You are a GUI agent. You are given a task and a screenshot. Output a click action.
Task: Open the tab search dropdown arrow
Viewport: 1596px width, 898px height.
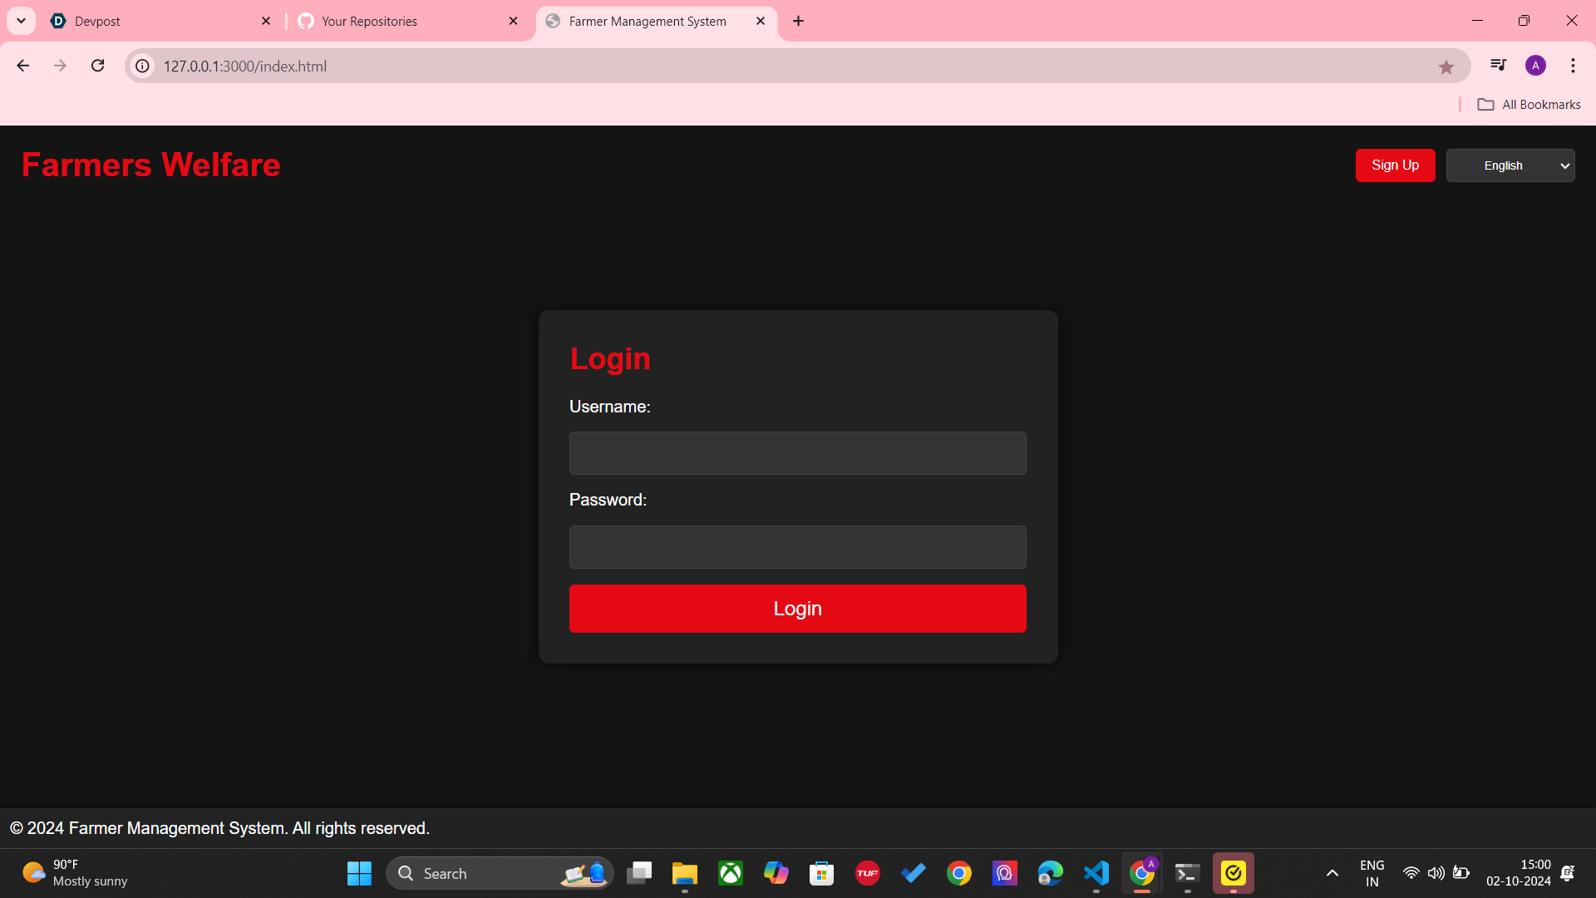[x=21, y=21]
